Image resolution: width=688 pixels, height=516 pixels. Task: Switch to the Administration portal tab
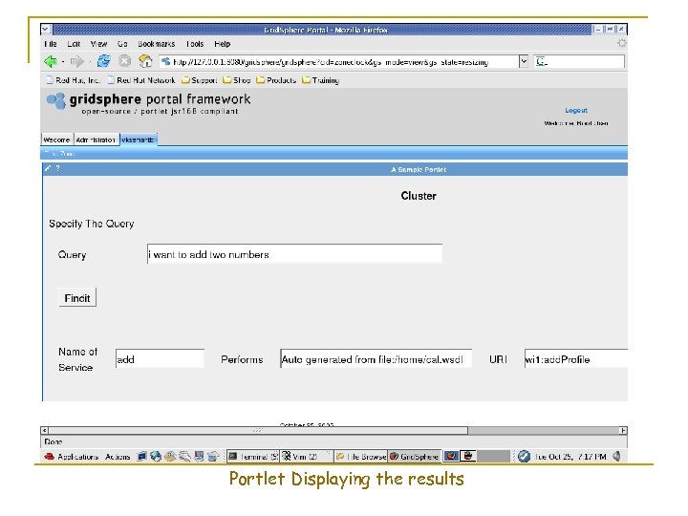pos(96,140)
